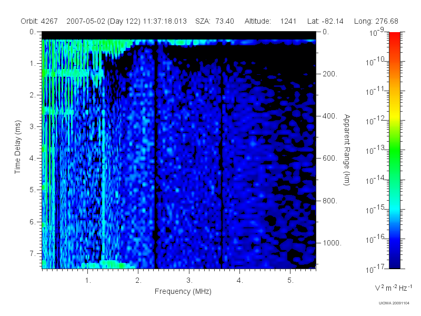This screenshot has width=421, height=316.
Task: Click the 'Frequency (MHz)' axis title
Action: (183, 292)
